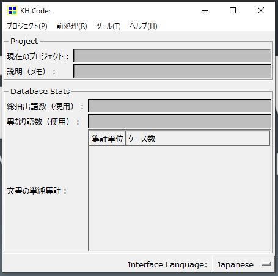This screenshot has height=276, width=278.
Task: Click the KH Coder app icon
Action: pos(12,10)
